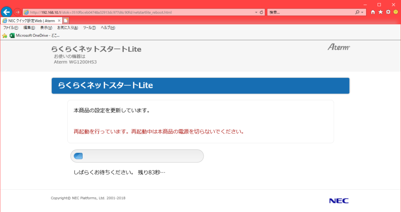Click the NEC logo in footer
401x212 pixels.
[x=339, y=201]
